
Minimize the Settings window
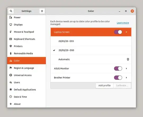pos(119,11)
